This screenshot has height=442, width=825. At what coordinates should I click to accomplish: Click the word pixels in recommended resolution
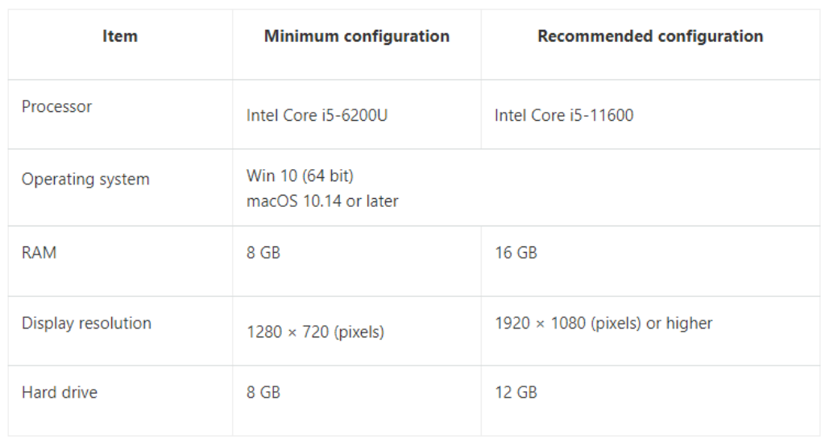(x=616, y=324)
